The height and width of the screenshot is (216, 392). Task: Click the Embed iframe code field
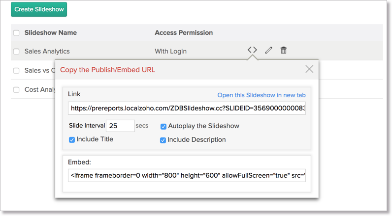[x=187, y=175]
